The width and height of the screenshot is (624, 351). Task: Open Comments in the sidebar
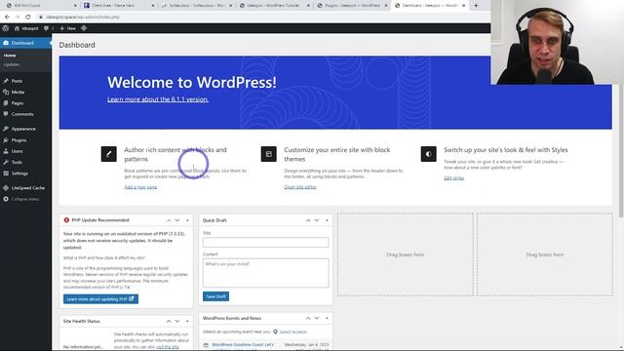point(25,114)
